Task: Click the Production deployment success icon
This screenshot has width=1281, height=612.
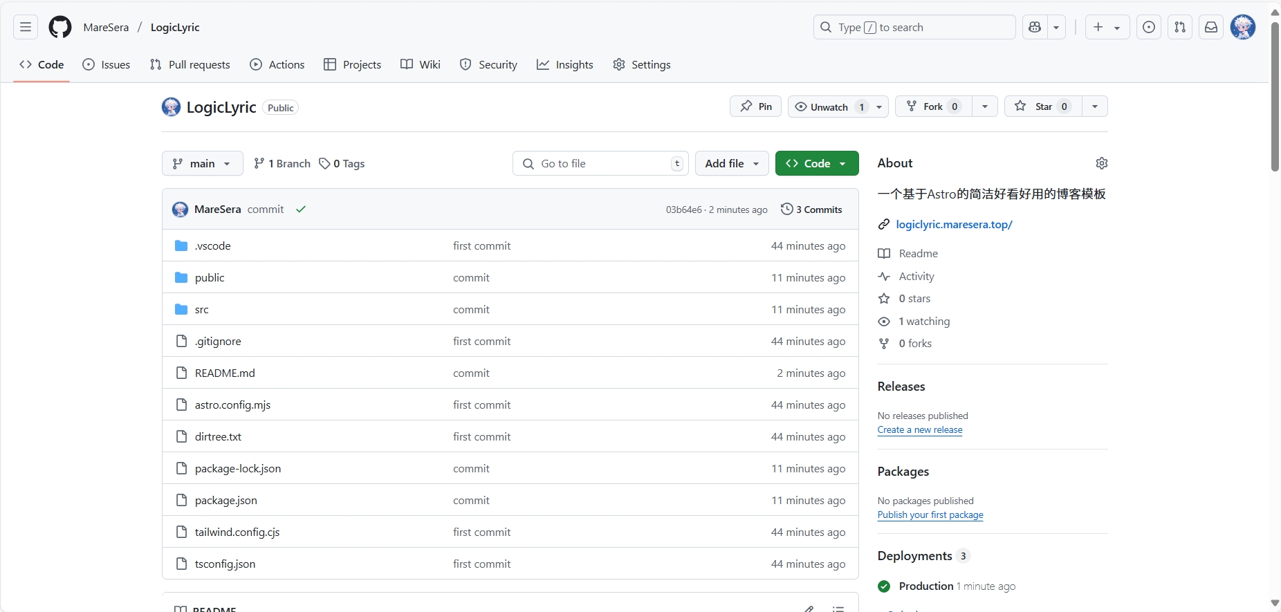Action: [884, 586]
